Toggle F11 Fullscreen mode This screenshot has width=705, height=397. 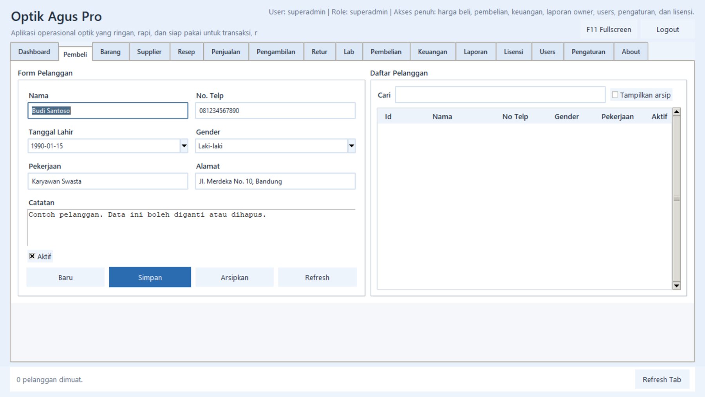click(608, 30)
